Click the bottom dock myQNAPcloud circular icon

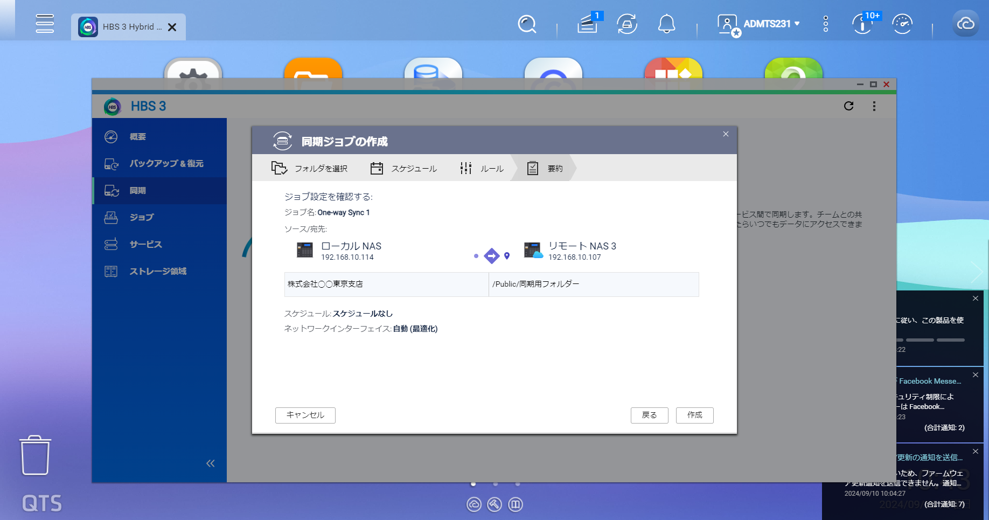pos(474,504)
